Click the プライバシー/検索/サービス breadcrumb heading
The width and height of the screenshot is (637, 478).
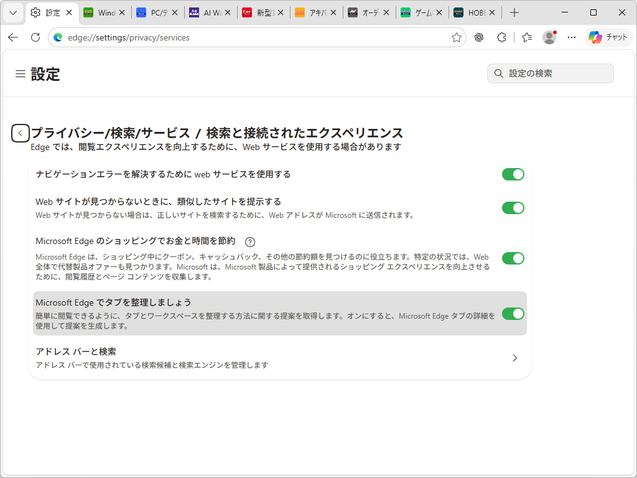pyautogui.click(x=111, y=133)
